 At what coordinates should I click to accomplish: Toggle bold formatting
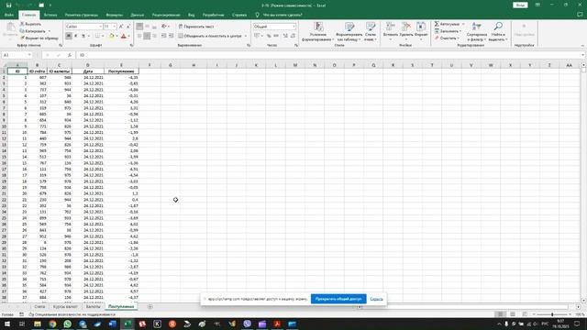click(69, 36)
